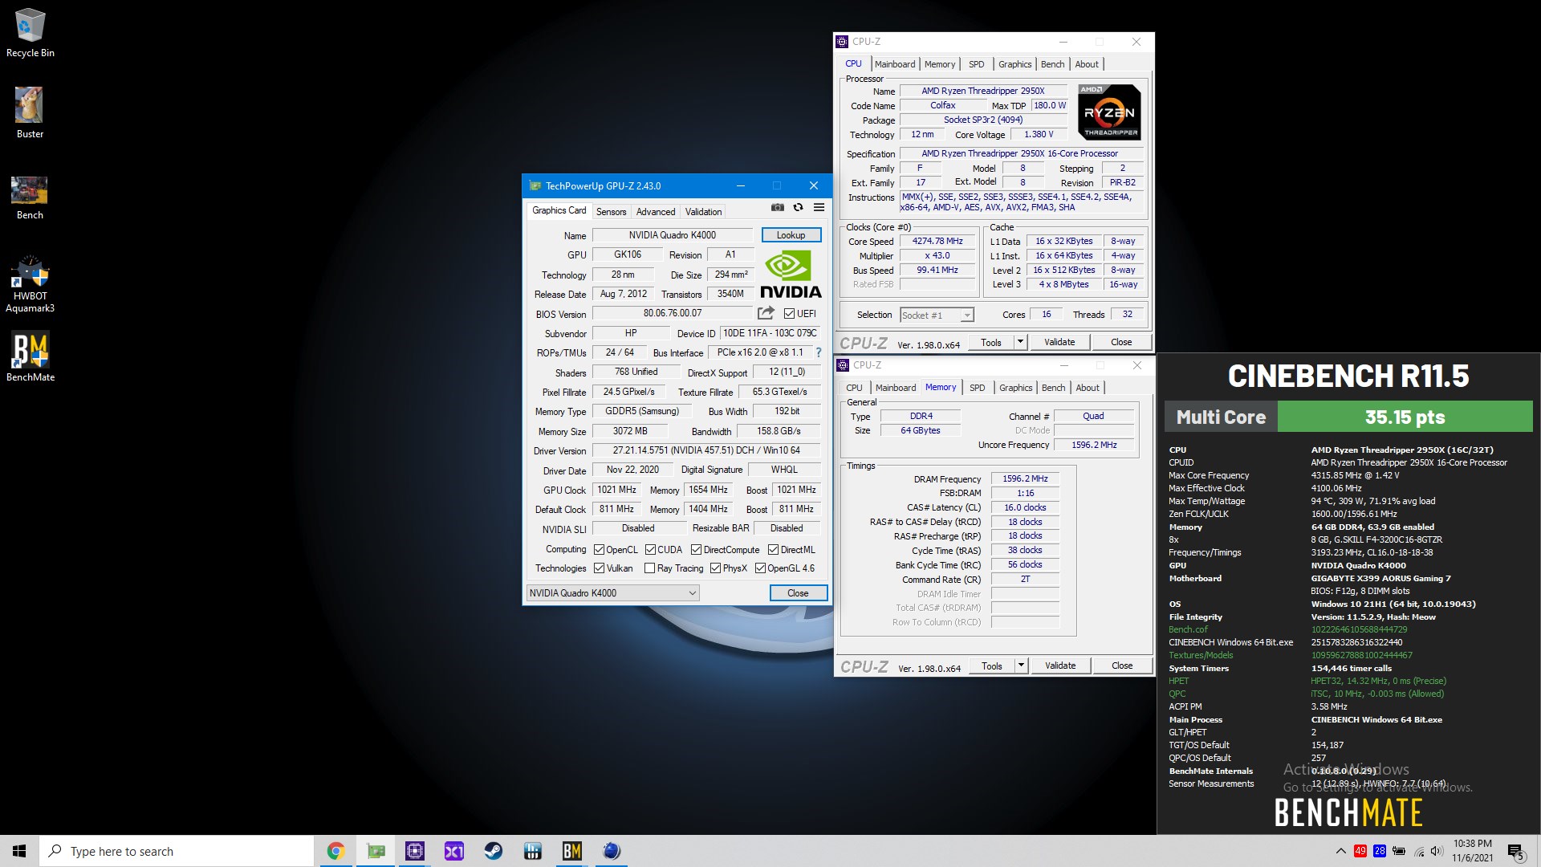Select the HWBOT Aquamark3 desktop icon
Screen dimensions: 1541x867
(30, 284)
